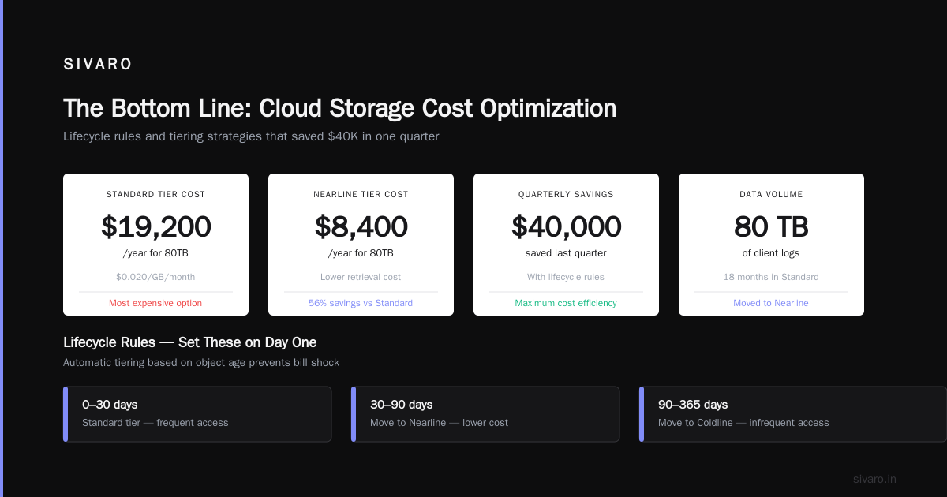The width and height of the screenshot is (947, 497).
Task: Click the $8,400 figure
Action: tap(361, 227)
